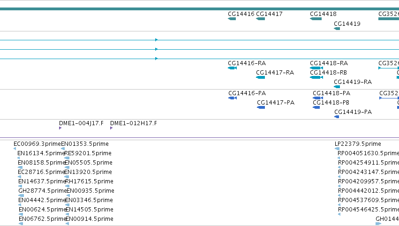The height and width of the screenshot is (226, 399).
Task: Click the GH28774.5prime EST label
Action: point(43,191)
